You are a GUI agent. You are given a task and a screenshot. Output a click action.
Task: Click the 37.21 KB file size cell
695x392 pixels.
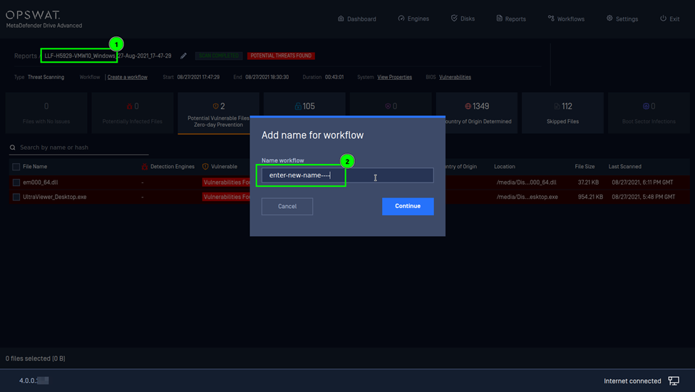point(588,182)
